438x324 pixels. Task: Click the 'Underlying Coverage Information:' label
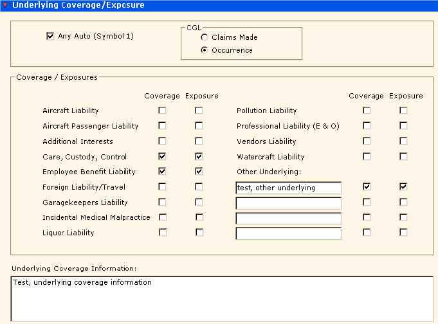[74, 269]
